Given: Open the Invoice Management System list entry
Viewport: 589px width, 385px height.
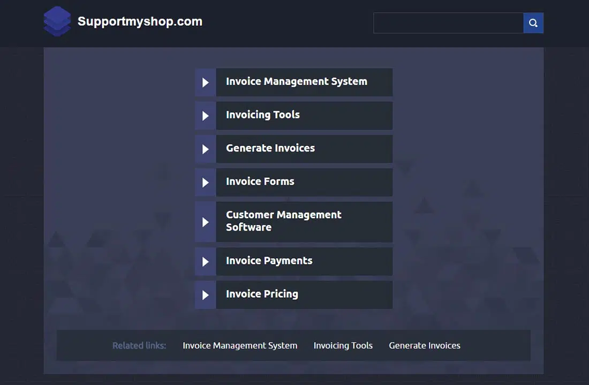Looking at the screenshot, I should coord(296,82).
